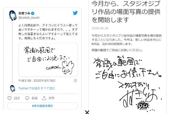This screenshot has height=114, width=170.
Task: Read full conversation on Twitter link
Action: pos(37,88)
